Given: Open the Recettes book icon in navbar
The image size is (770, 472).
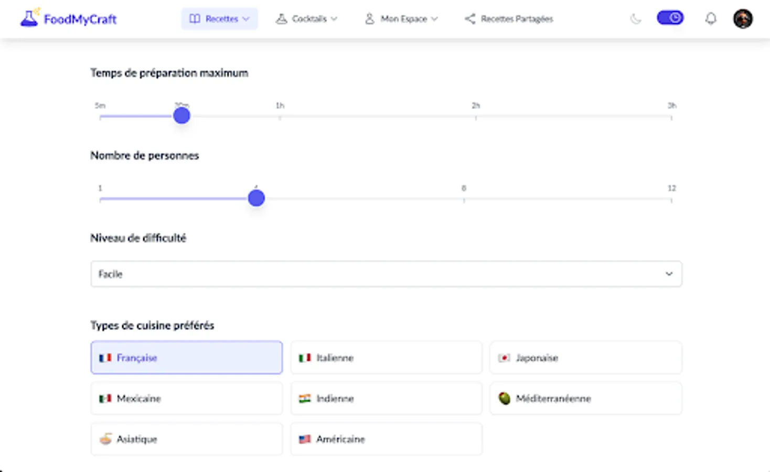Looking at the screenshot, I should coord(195,18).
